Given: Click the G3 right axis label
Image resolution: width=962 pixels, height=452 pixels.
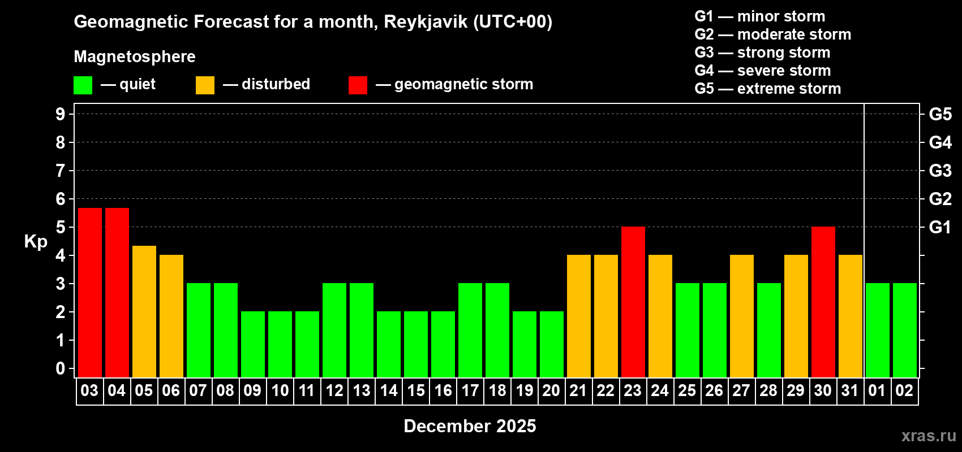Looking at the screenshot, I should pos(940,171).
